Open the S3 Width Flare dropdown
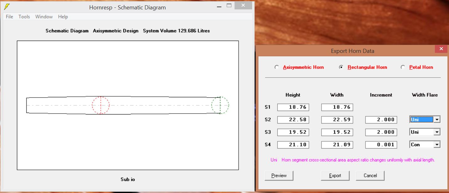This screenshot has height=193, width=449. pyautogui.click(x=437, y=132)
